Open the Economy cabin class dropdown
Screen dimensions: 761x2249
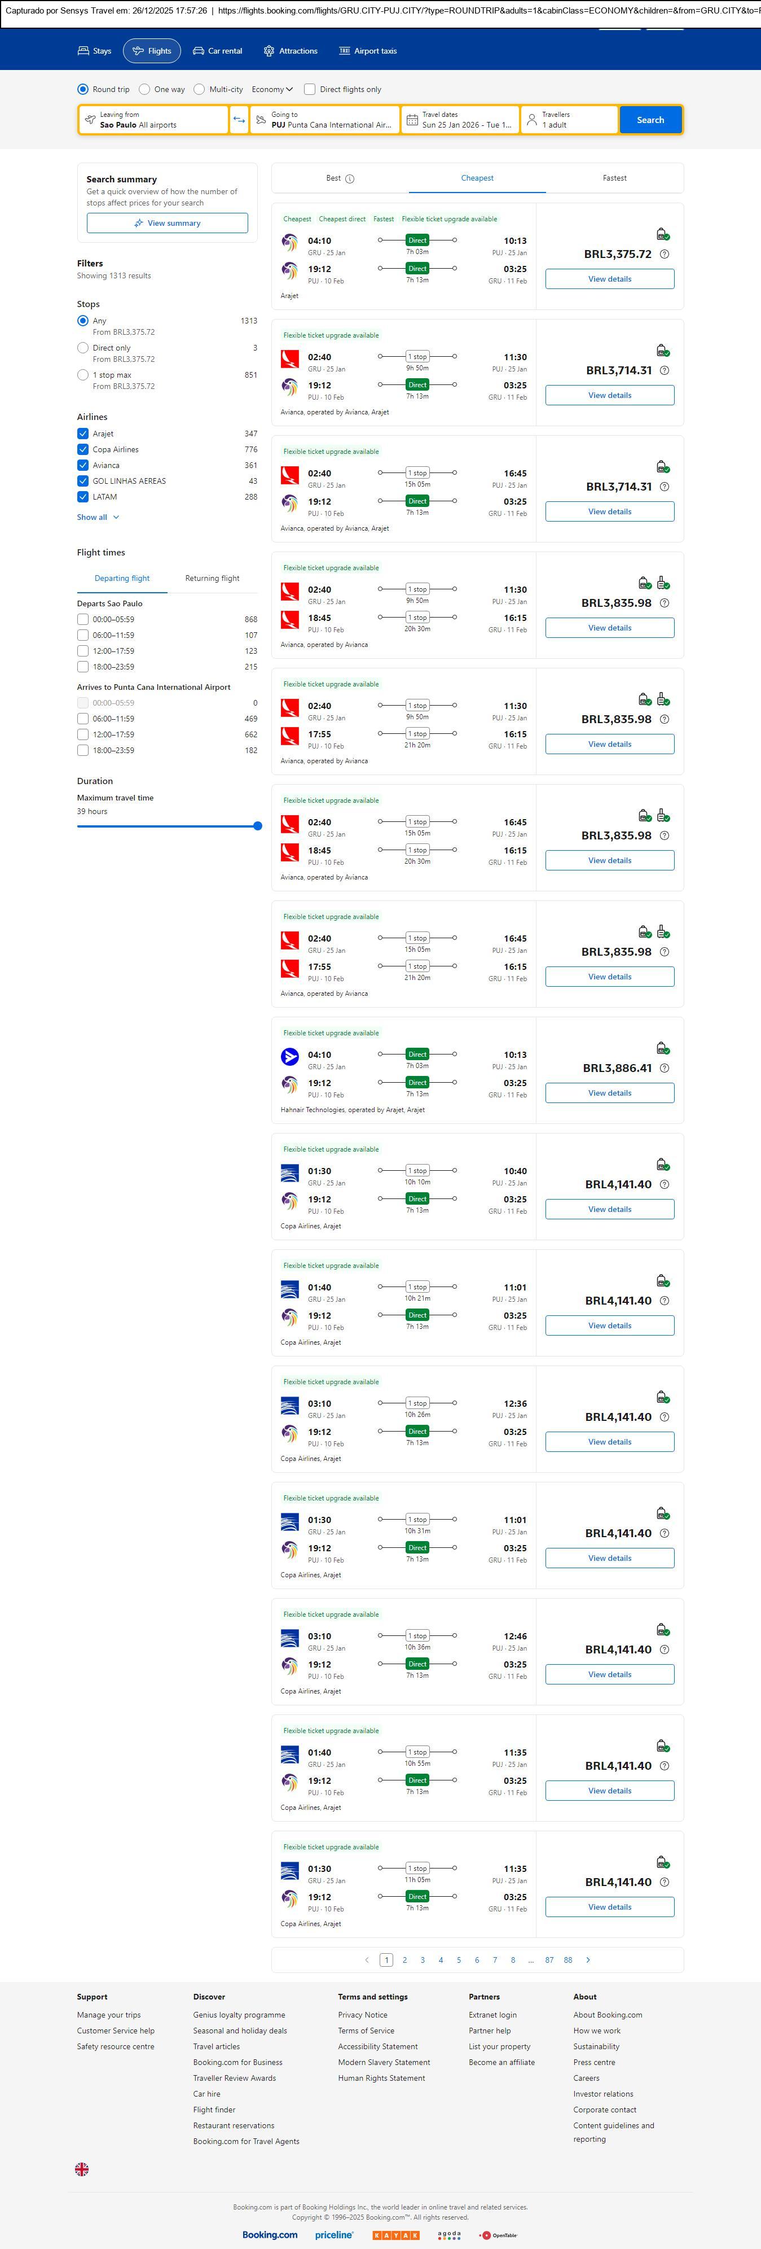[x=271, y=89]
